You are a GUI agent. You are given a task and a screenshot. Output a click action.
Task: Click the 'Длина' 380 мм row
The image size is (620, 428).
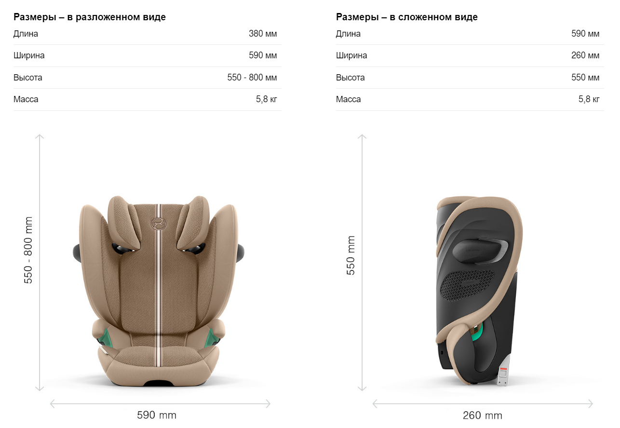pos(148,34)
